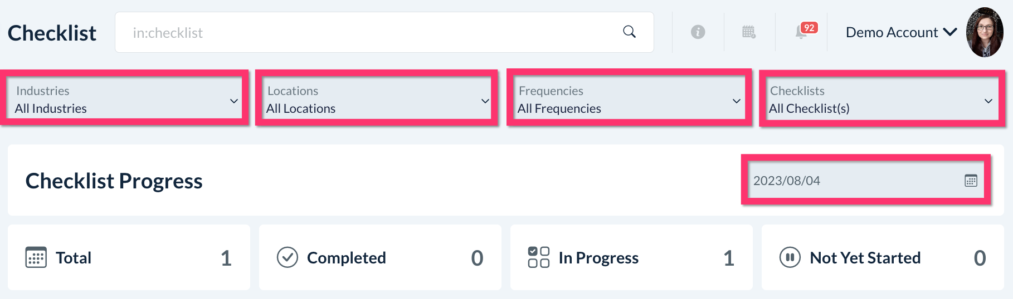Open the info icon in header
The height and width of the screenshot is (299, 1013).
(x=698, y=32)
